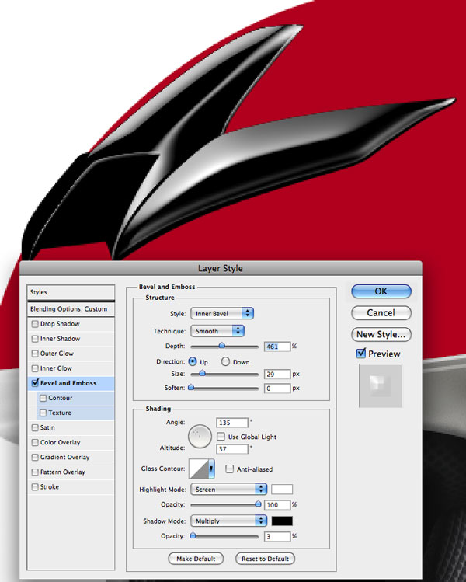Click the Make Default button

click(x=196, y=559)
